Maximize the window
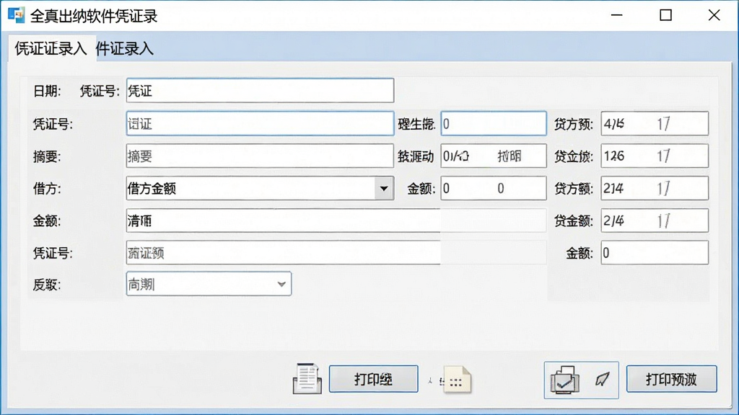739x415 pixels. pyautogui.click(x=665, y=16)
